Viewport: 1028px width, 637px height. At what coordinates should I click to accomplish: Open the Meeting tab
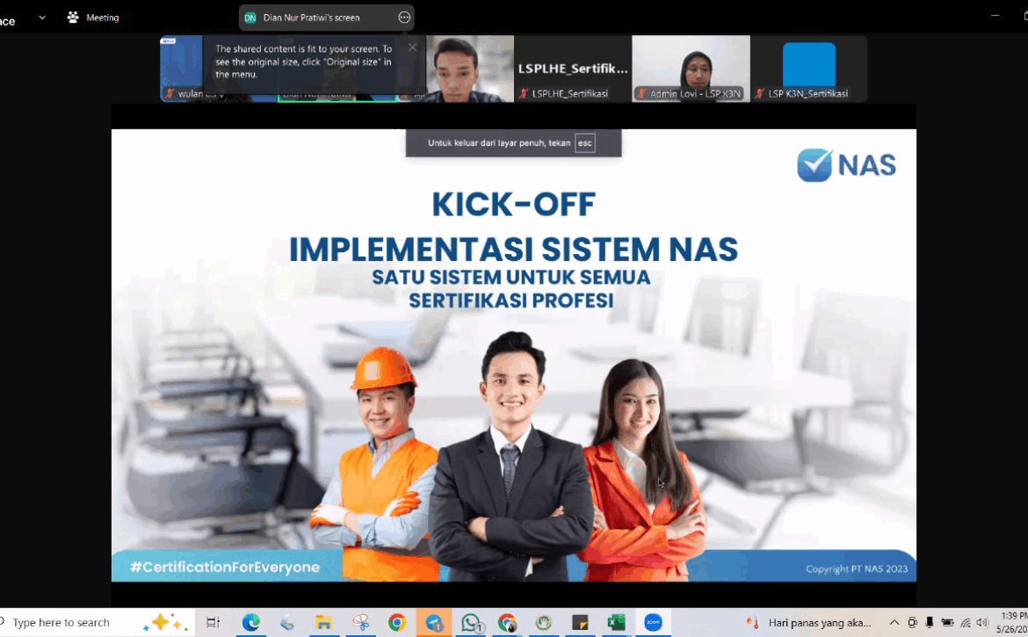93,18
